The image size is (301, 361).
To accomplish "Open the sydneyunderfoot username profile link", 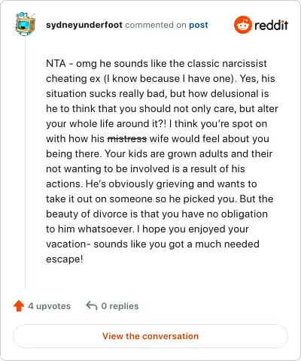I will tap(84, 25).
